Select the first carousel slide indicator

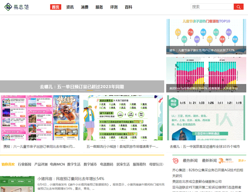pos(67,91)
